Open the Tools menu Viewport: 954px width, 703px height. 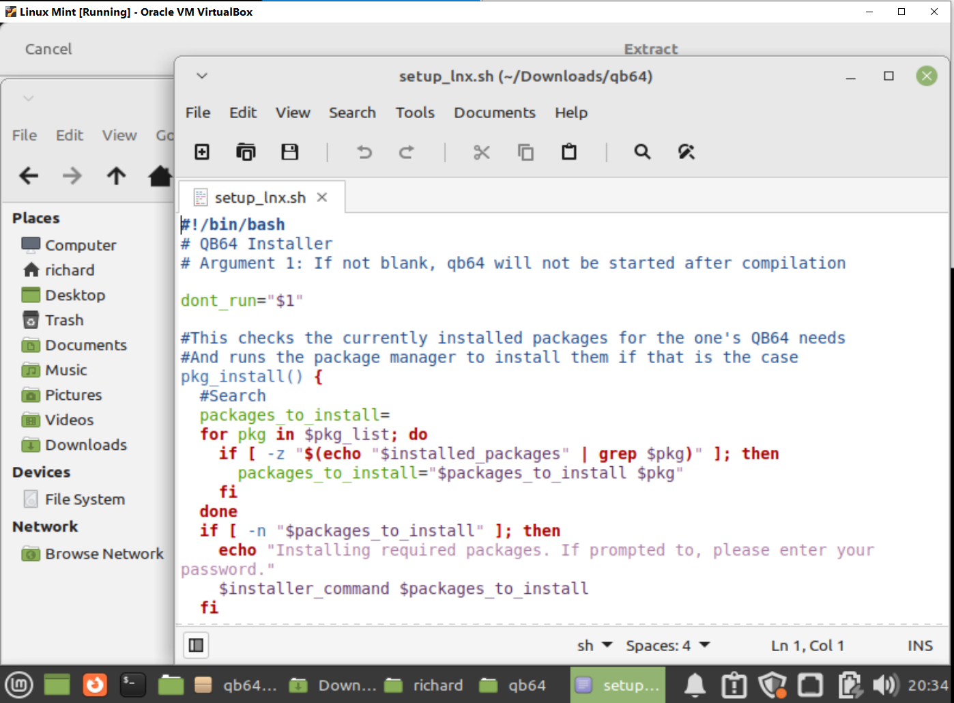coord(415,113)
